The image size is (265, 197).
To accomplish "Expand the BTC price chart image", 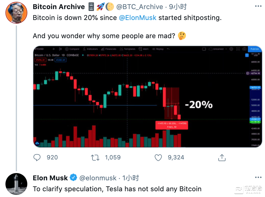I will pos(147,97).
